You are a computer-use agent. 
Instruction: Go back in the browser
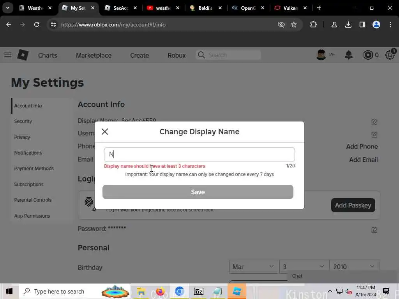[x=9, y=25]
